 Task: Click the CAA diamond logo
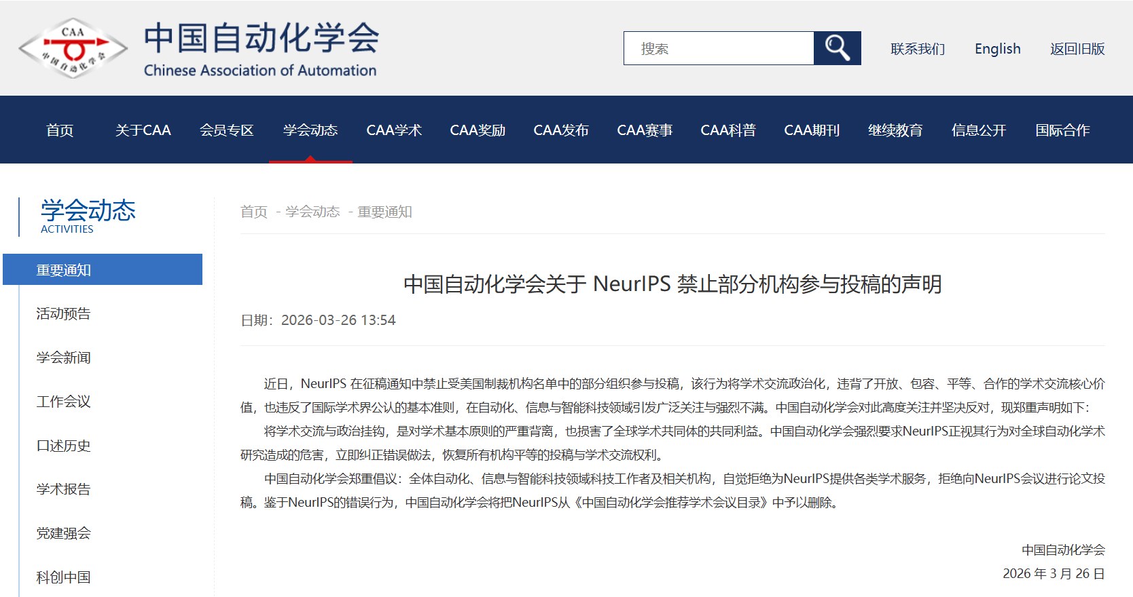[x=73, y=48]
